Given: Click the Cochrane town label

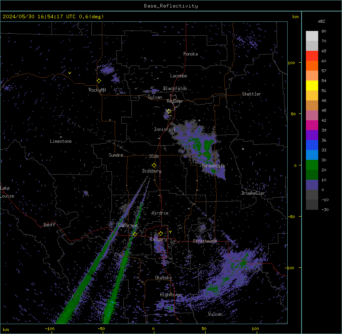Looking at the screenshot, I should 128,225.
